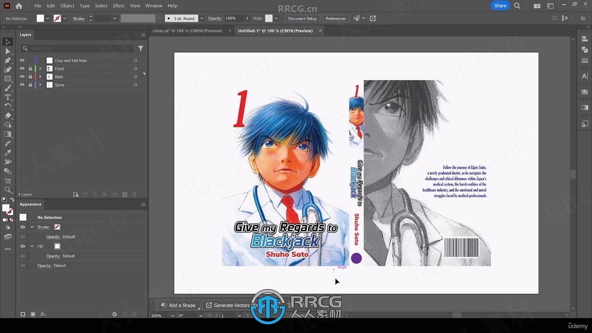Add new fill in Appearance panel
Screen dimensions: 592x333
pos(33,314)
